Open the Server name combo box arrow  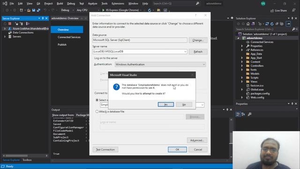point(185,52)
